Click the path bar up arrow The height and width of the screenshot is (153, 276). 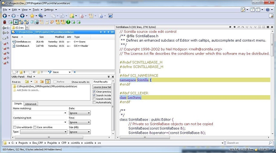[108, 32]
